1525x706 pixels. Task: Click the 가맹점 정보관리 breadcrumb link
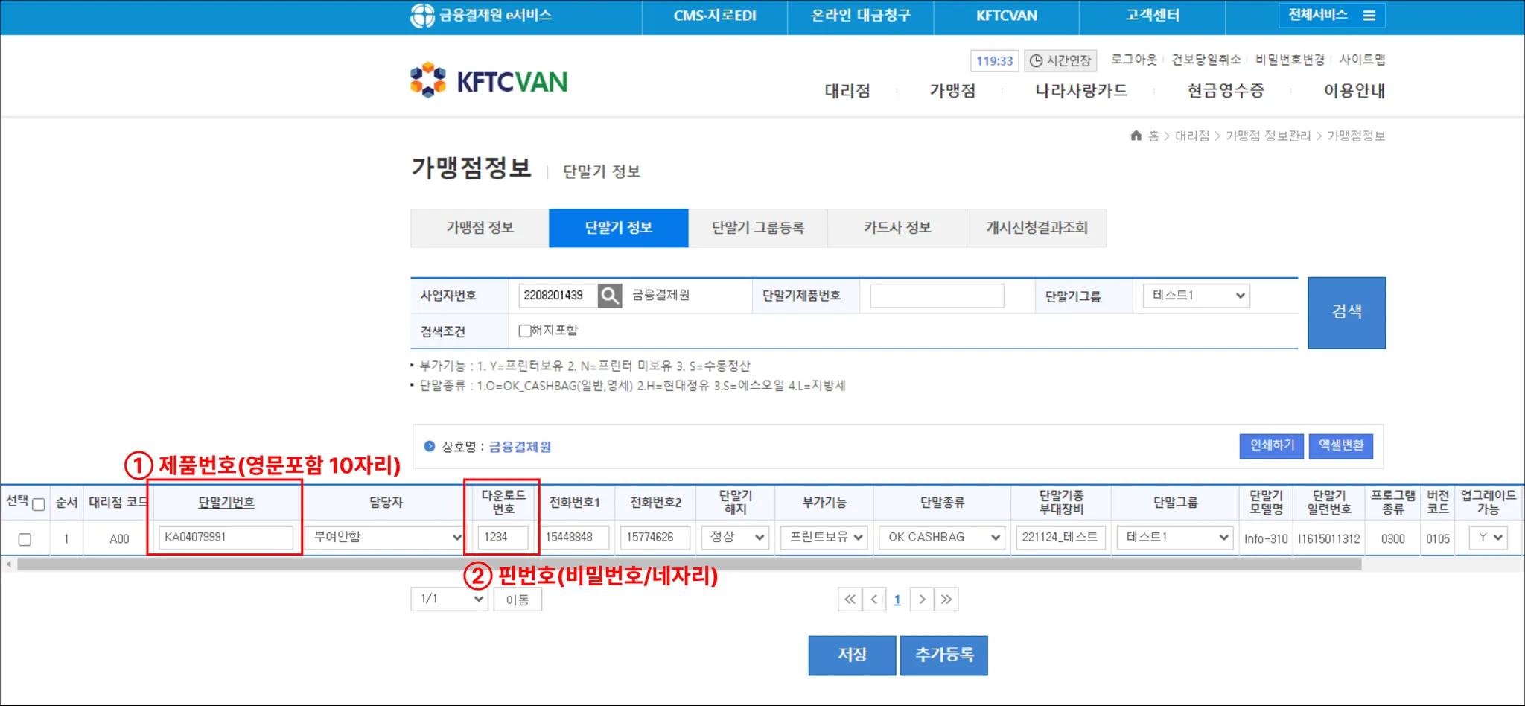(1268, 136)
